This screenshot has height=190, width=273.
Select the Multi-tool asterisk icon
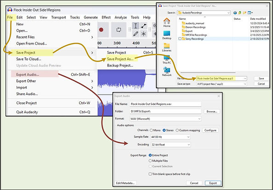point(143,34)
